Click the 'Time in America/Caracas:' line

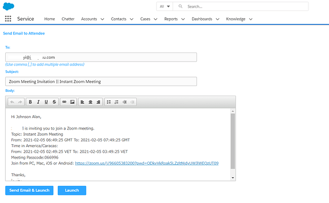click(35, 146)
